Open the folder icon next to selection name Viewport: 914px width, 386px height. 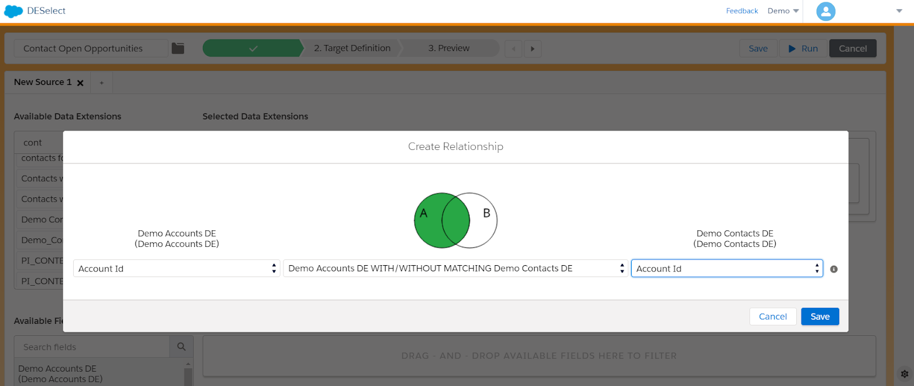point(178,48)
